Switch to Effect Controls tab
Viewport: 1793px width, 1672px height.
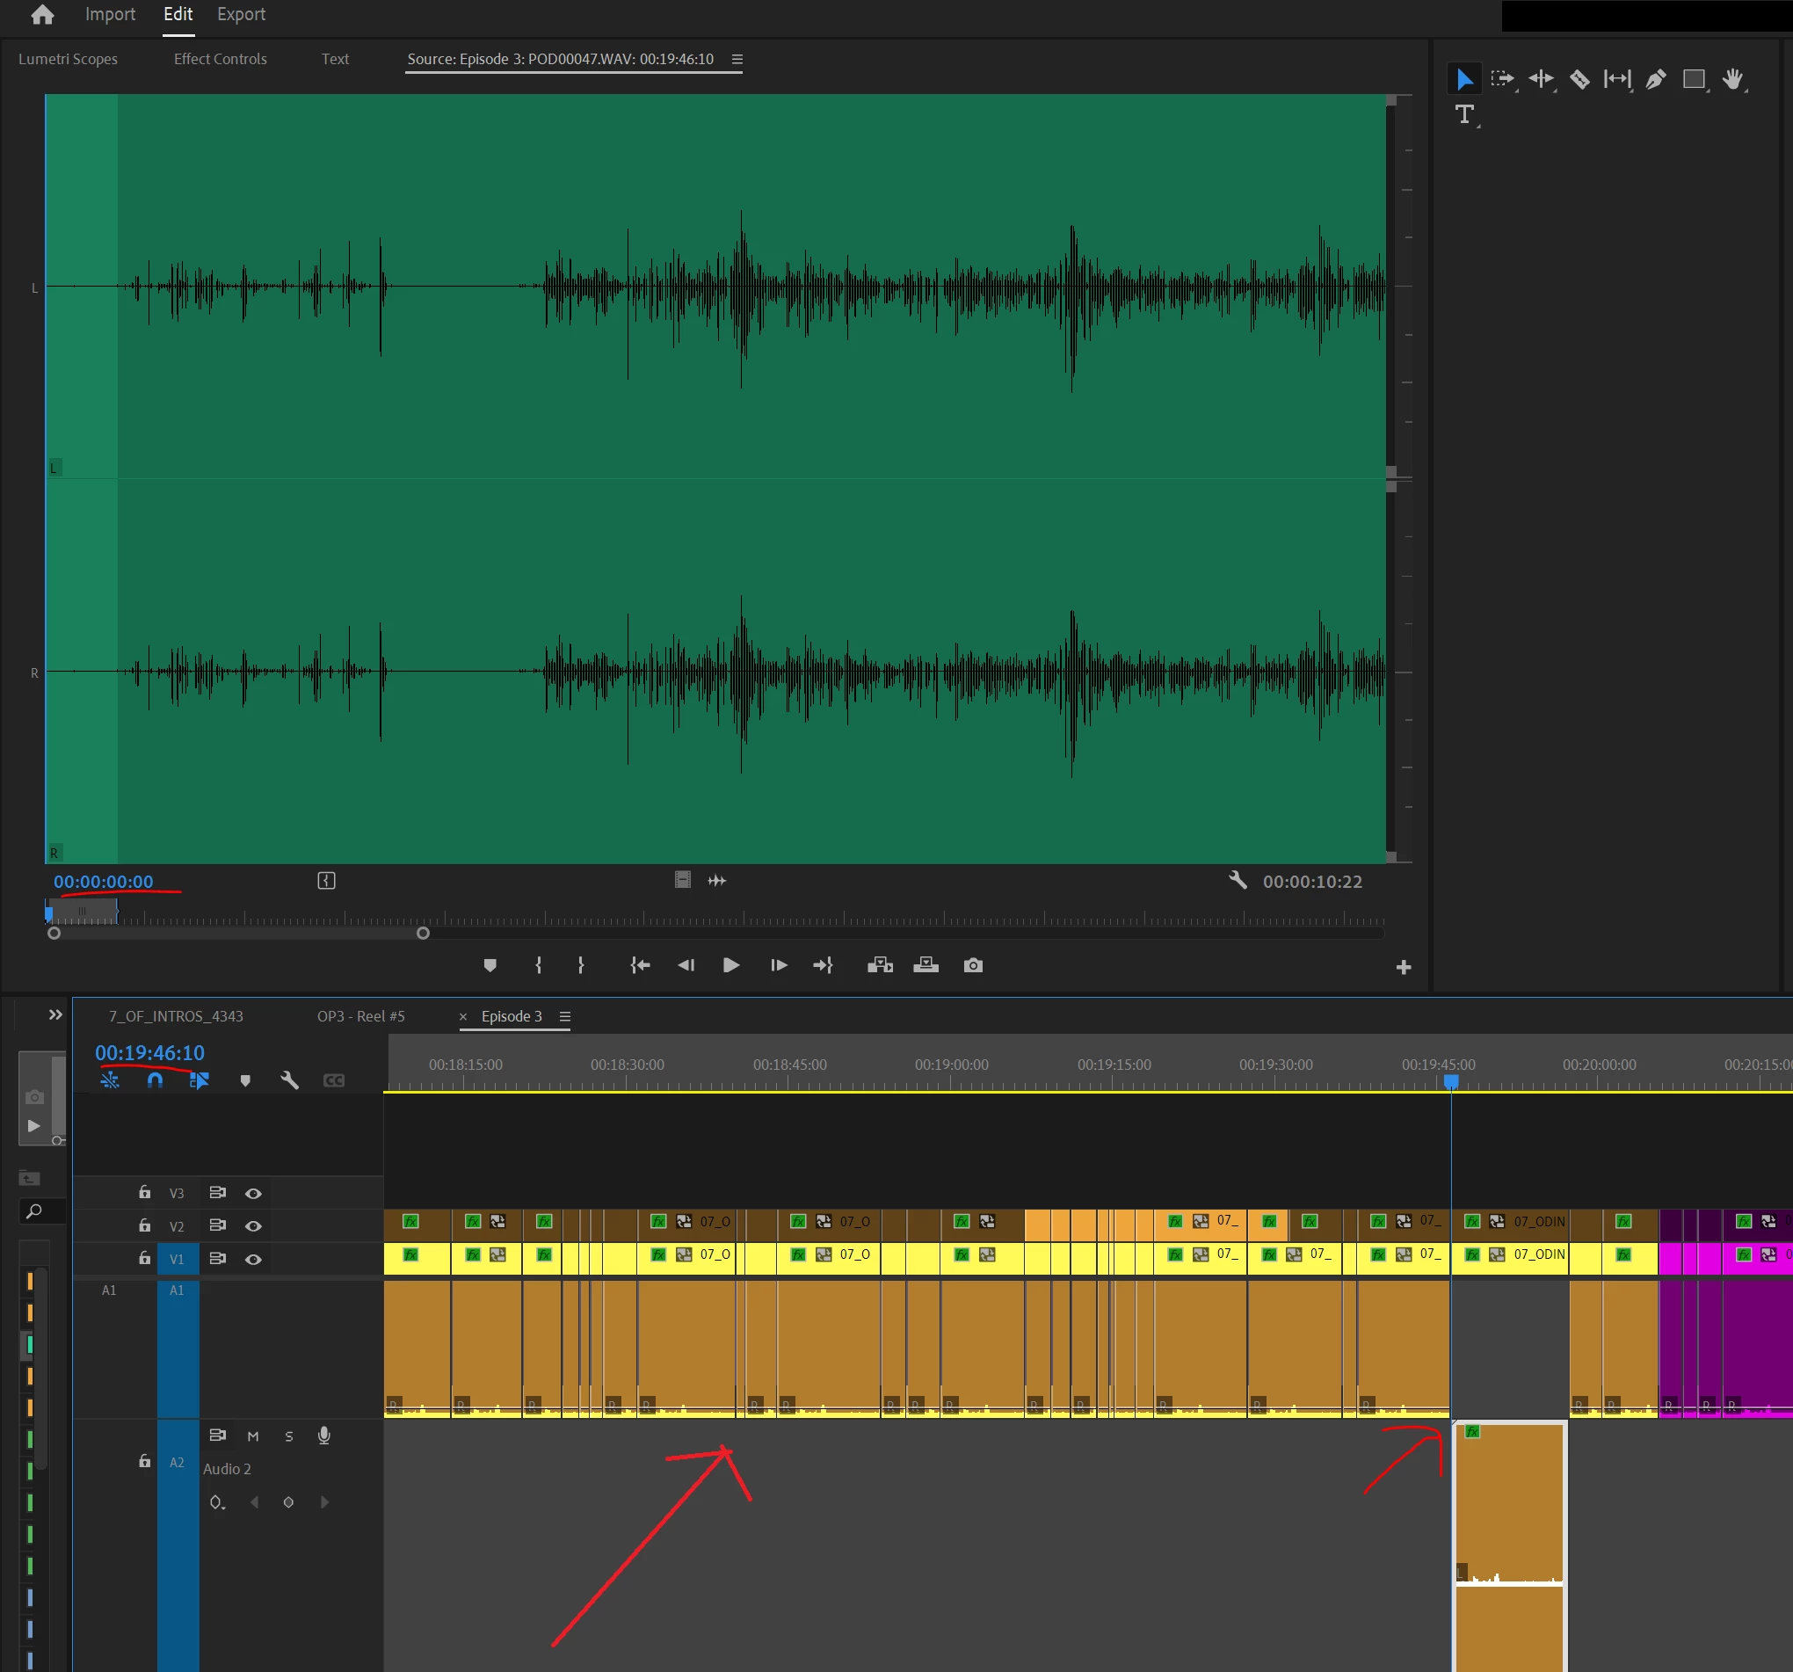(x=220, y=59)
